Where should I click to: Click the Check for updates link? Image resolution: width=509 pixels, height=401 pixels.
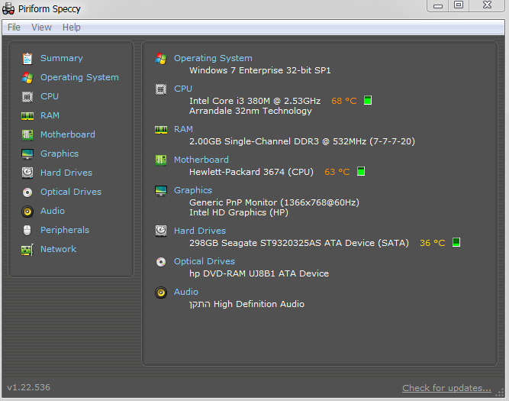(446, 388)
